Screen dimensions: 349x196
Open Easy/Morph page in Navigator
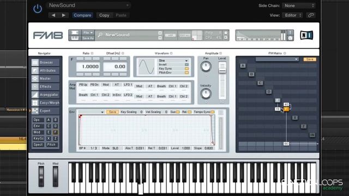point(45,103)
